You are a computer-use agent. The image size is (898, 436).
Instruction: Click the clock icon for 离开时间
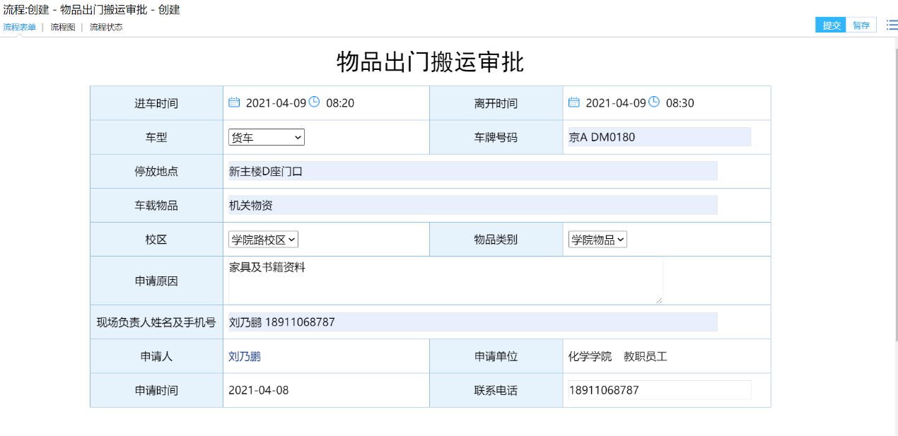click(x=655, y=102)
